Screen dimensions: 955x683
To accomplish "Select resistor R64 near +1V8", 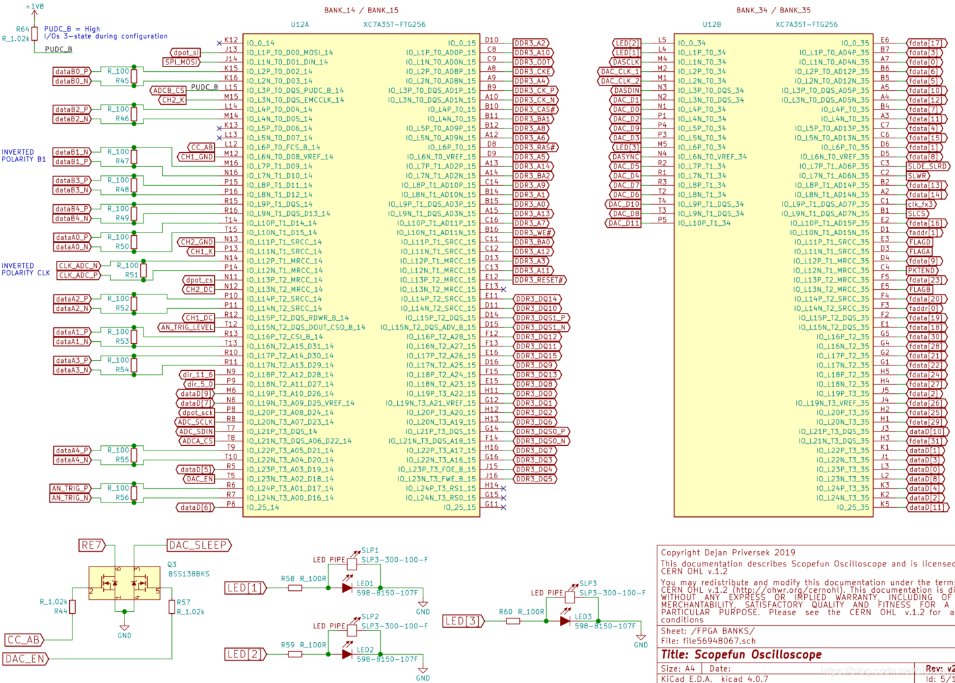I will (x=34, y=33).
